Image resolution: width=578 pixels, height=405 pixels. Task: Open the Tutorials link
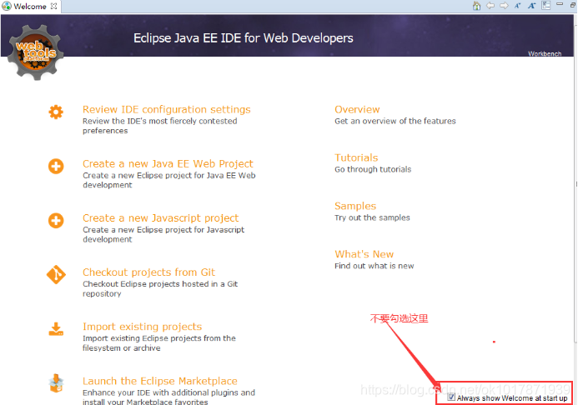point(356,157)
